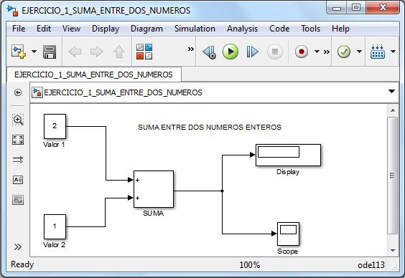Click the vertical scrollbar up arrow
The height and width of the screenshot is (278, 405).
[x=393, y=110]
